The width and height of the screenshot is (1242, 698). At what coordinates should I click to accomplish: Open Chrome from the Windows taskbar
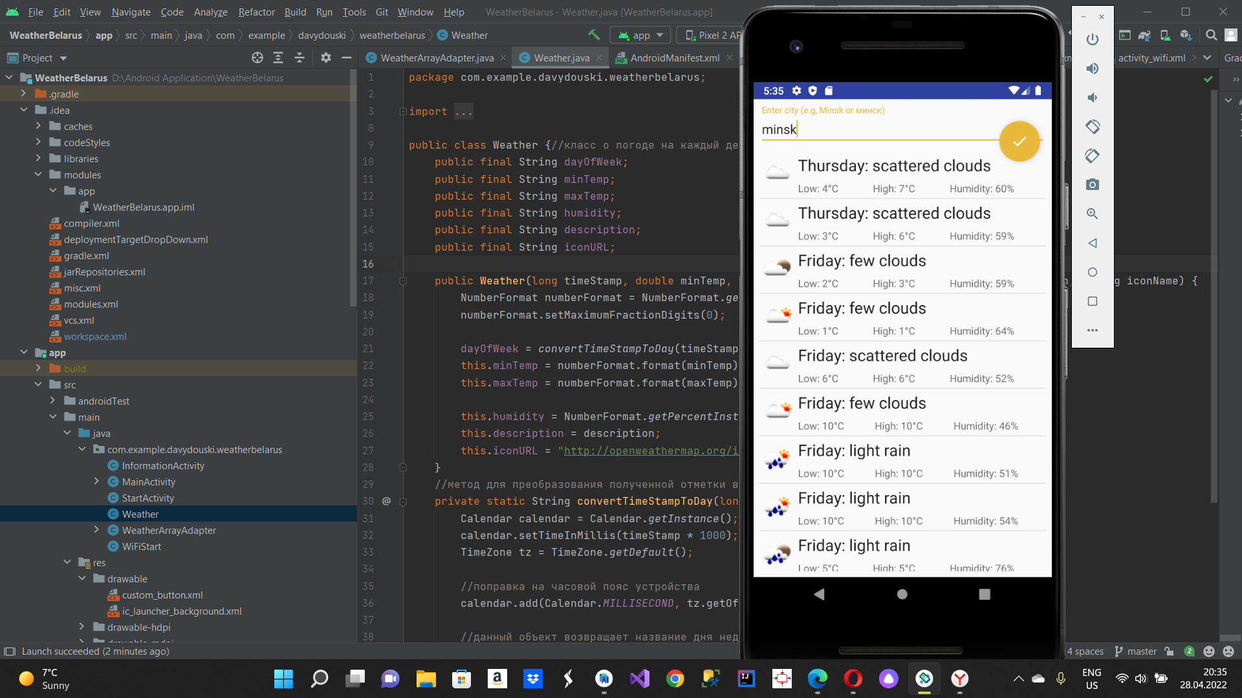[675, 679]
